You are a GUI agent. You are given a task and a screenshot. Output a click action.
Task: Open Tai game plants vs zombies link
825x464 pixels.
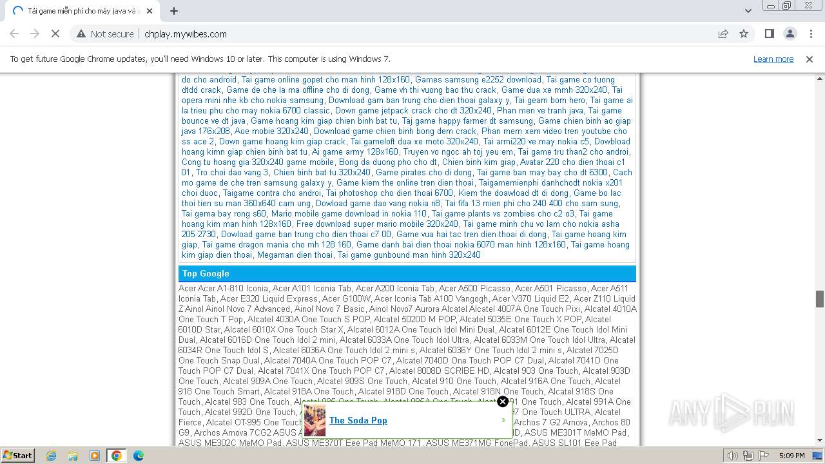(503, 213)
